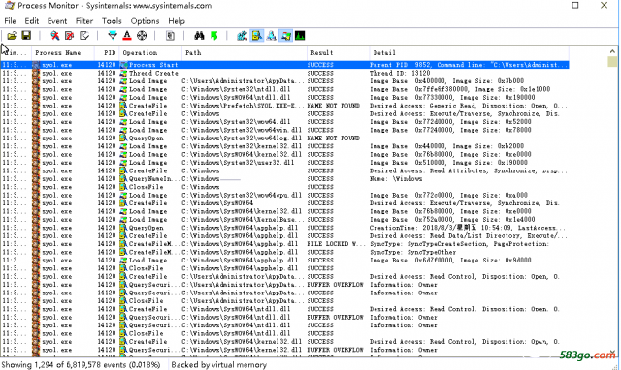Save events using the floppy disk icon
This screenshot has width=621, height=370.
(x=26, y=36)
